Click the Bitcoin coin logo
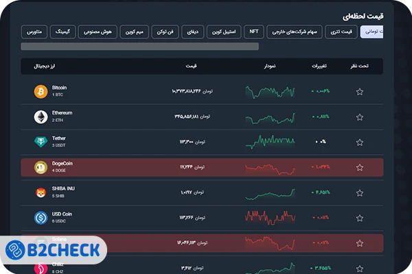Screen dimensions: 412x274 pyautogui.click(x=41, y=92)
